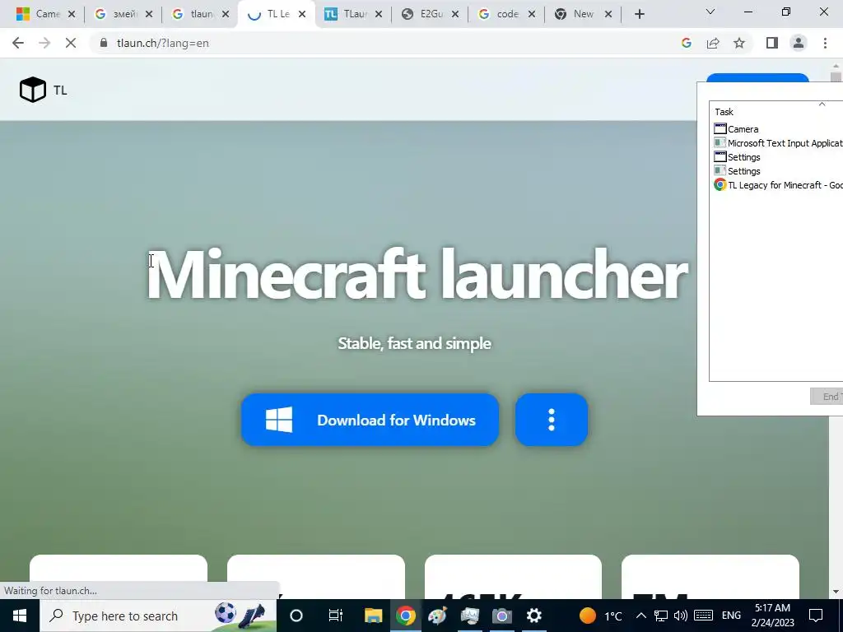843x632 pixels.
Task: Open Cortana circle icon on taskbar
Action: coord(296,616)
